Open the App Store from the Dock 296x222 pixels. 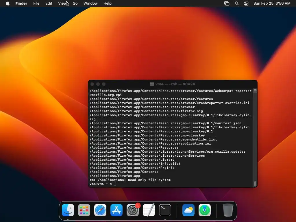116,210
